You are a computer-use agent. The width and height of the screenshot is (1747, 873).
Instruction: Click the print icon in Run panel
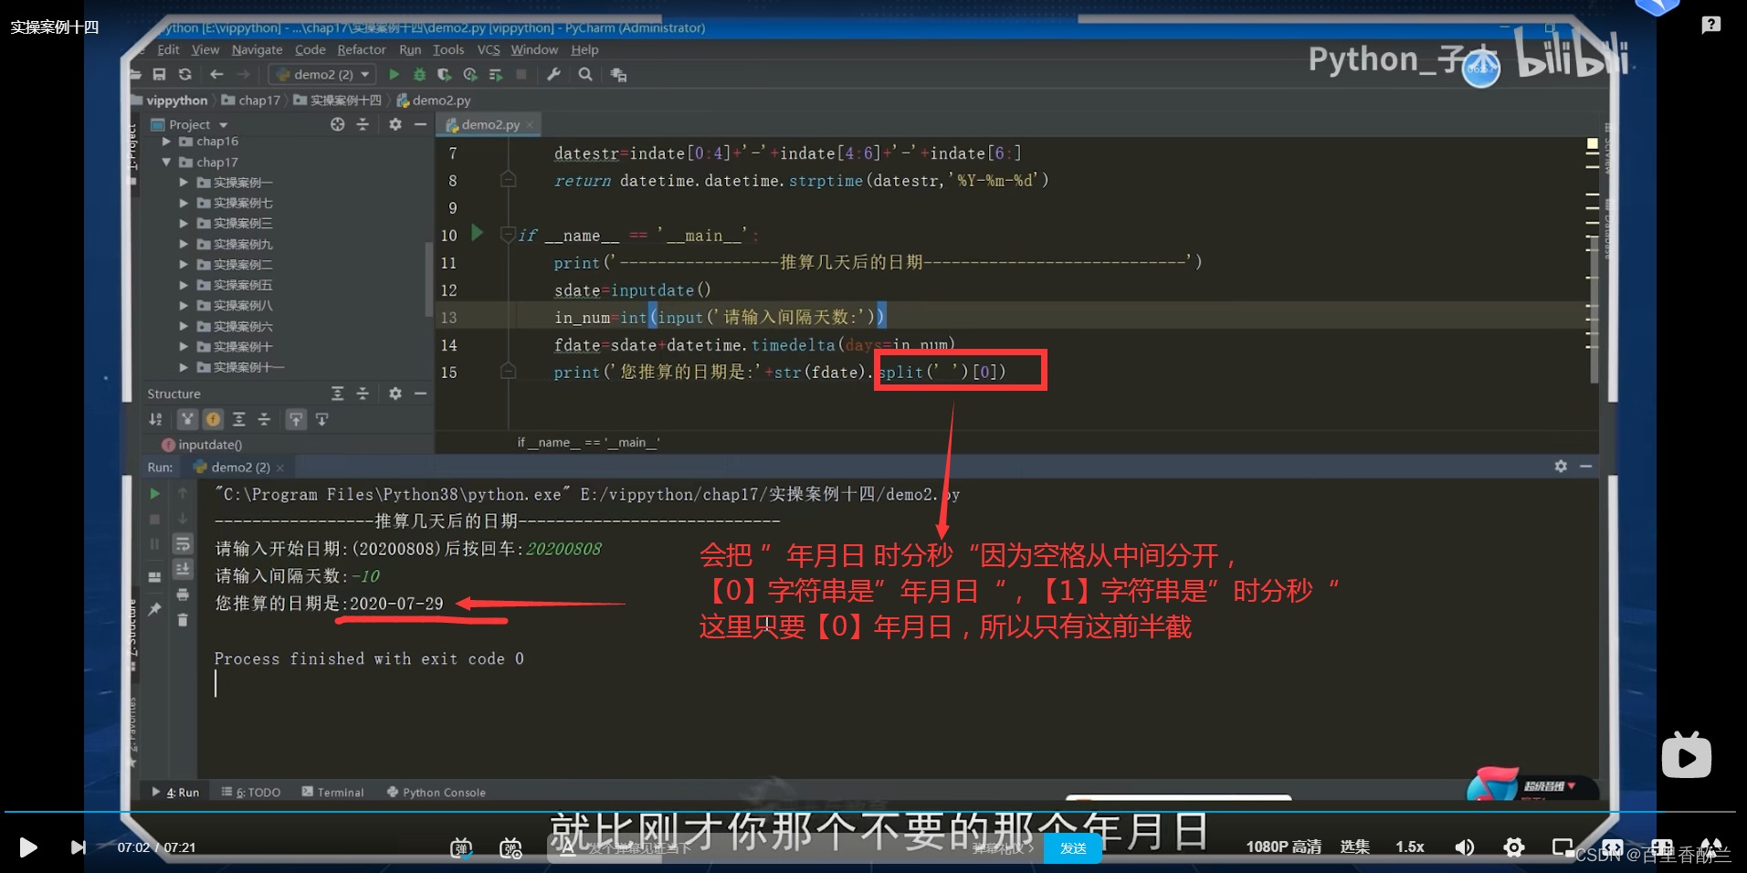tap(183, 594)
